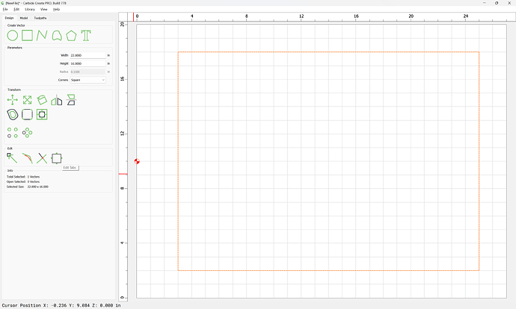The image size is (516, 309).
Task: Select the Polygon vector tool
Action: coord(71,36)
